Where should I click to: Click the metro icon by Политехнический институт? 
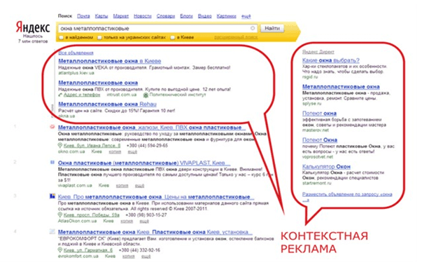tap(146, 95)
